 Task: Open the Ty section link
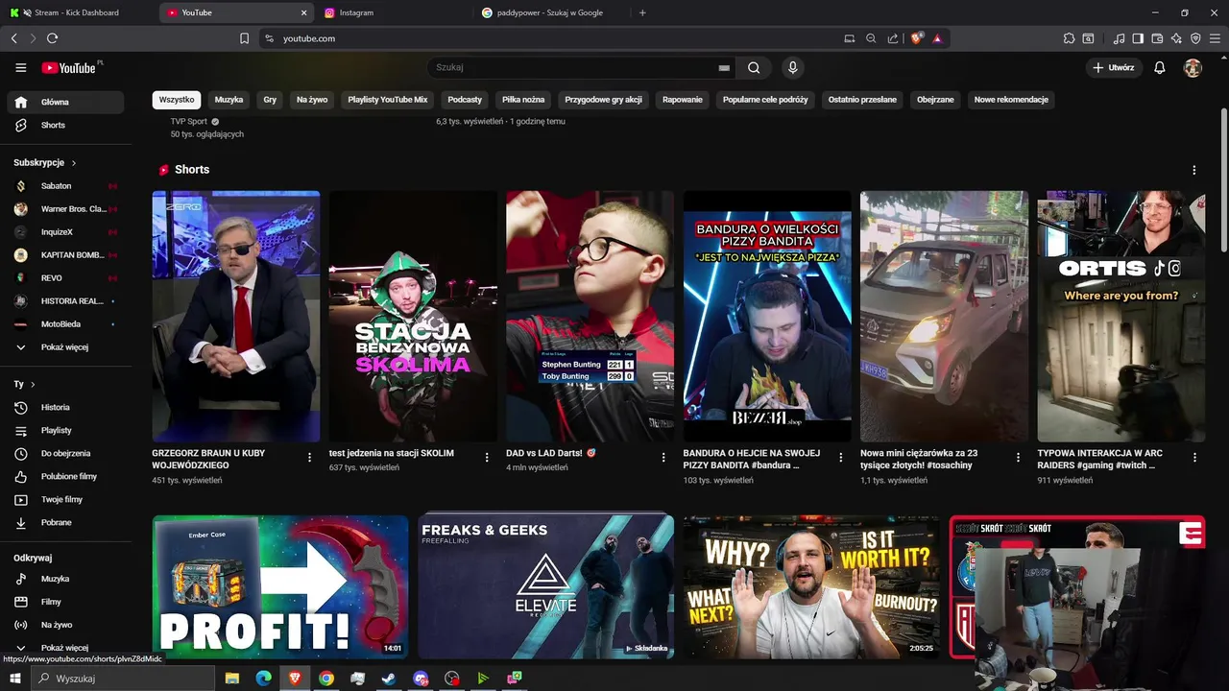click(x=24, y=384)
